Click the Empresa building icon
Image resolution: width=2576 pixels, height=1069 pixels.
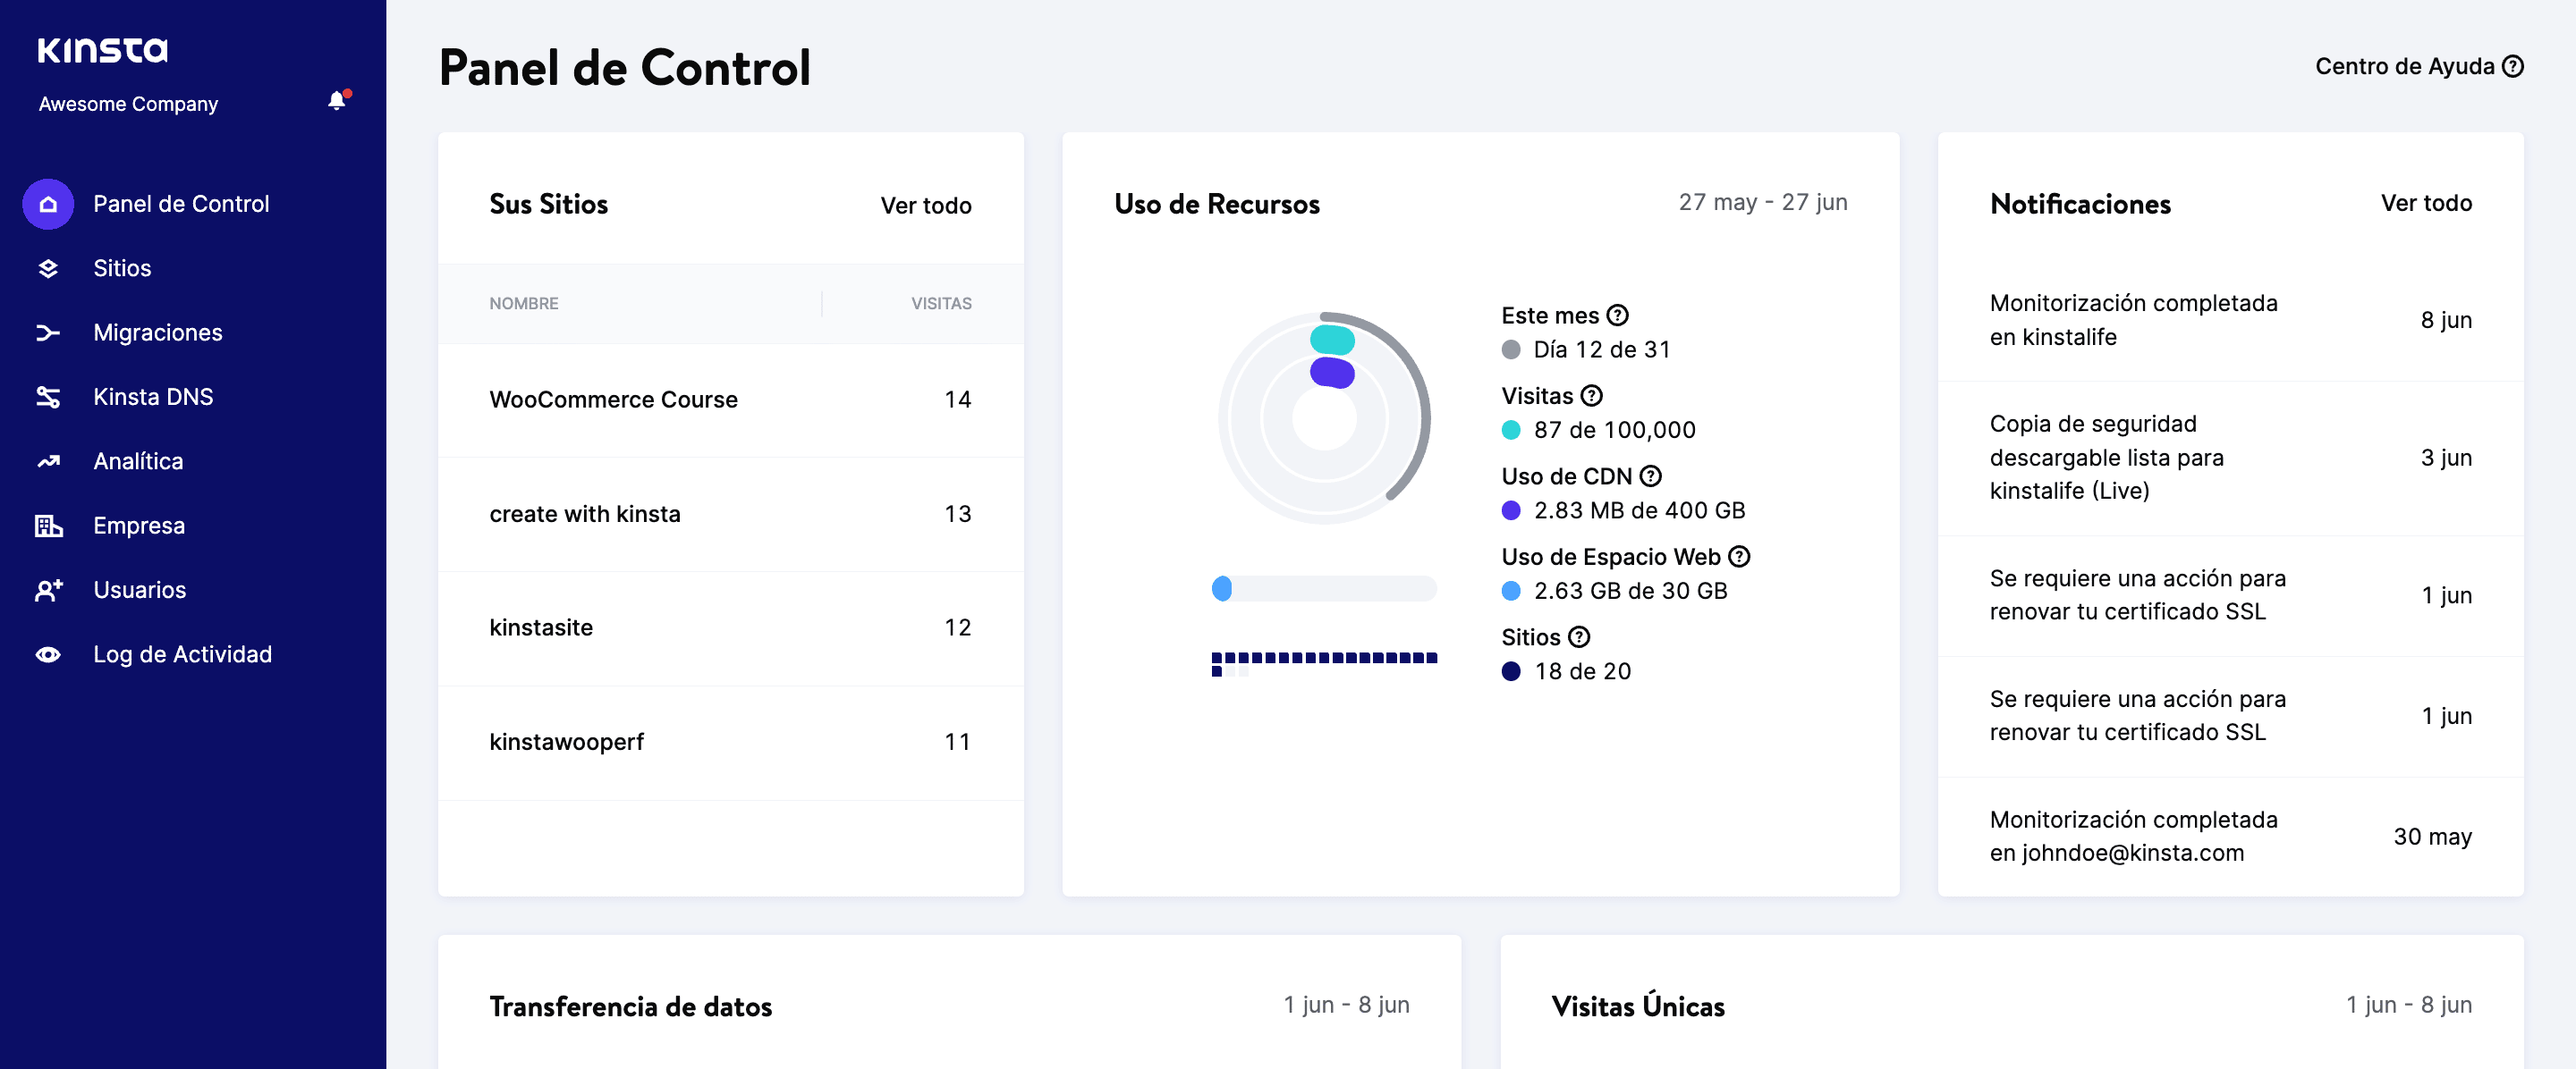click(x=48, y=526)
